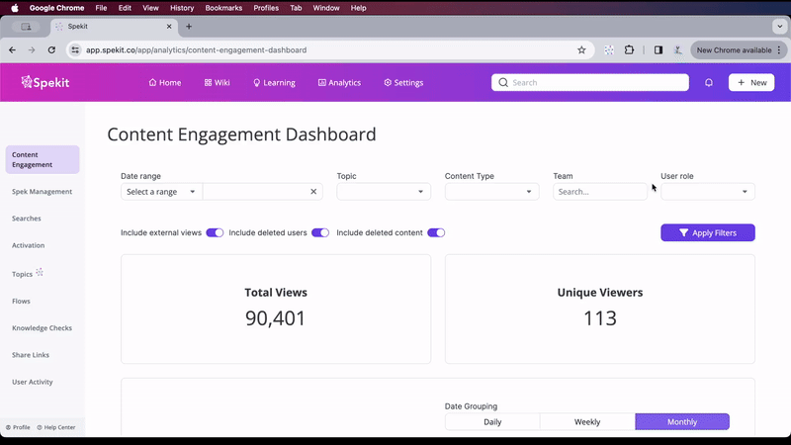Screen dimensions: 791x445
Task: Go back to previous page
Action: 12,50
